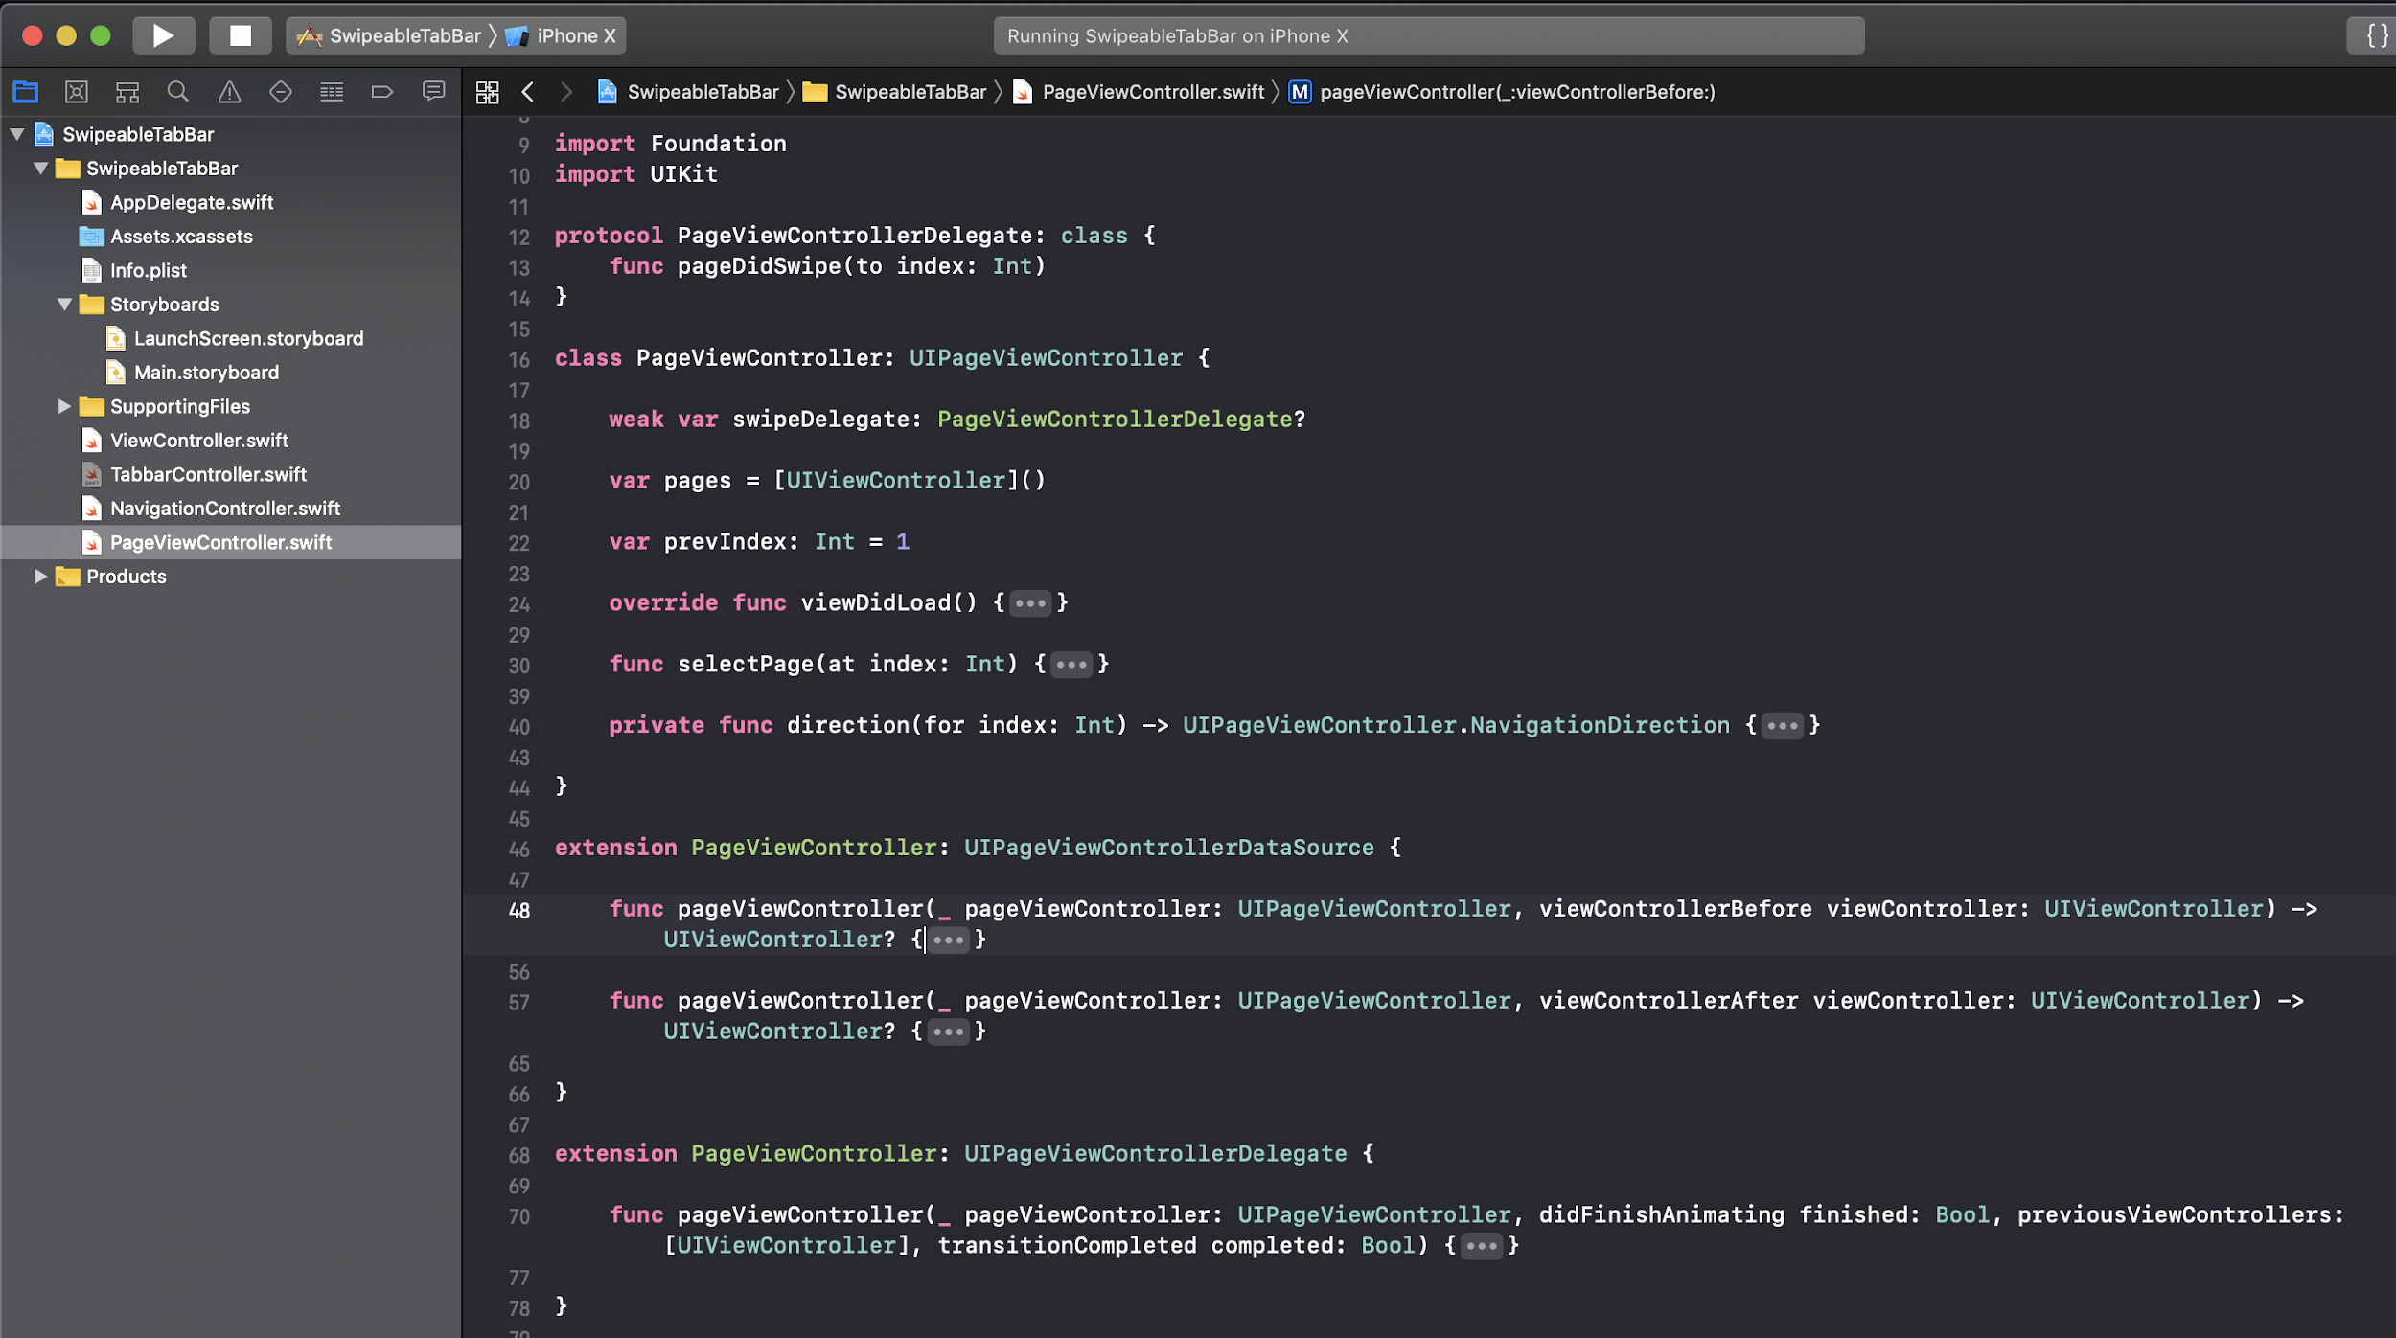Open the Debug navigator
This screenshot has height=1338, width=2396.
(332, 91)
